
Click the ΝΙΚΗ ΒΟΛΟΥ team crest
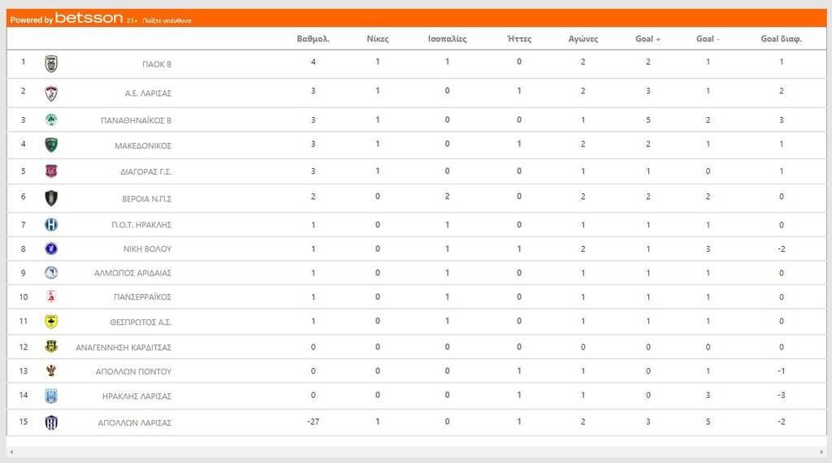pos(51,249)
